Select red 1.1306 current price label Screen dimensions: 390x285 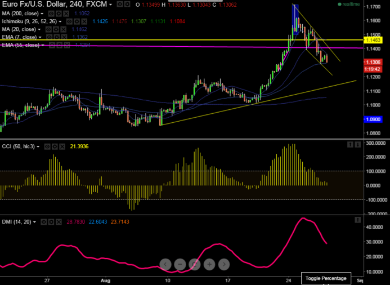coord(373,62)
